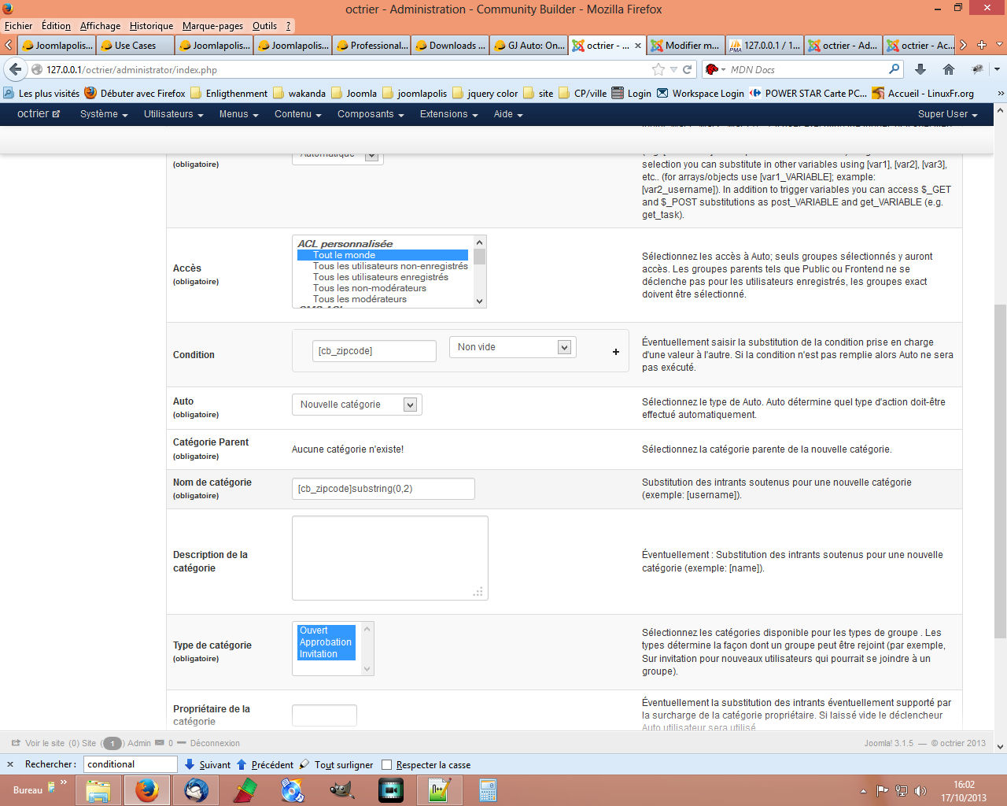Viewport: 1007px width, 806px height.
Task: Close the find bar with the X
Action: tap(10, 764)
